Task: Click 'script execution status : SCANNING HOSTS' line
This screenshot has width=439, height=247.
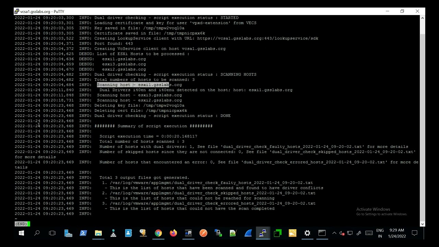Action: [175, 74]
